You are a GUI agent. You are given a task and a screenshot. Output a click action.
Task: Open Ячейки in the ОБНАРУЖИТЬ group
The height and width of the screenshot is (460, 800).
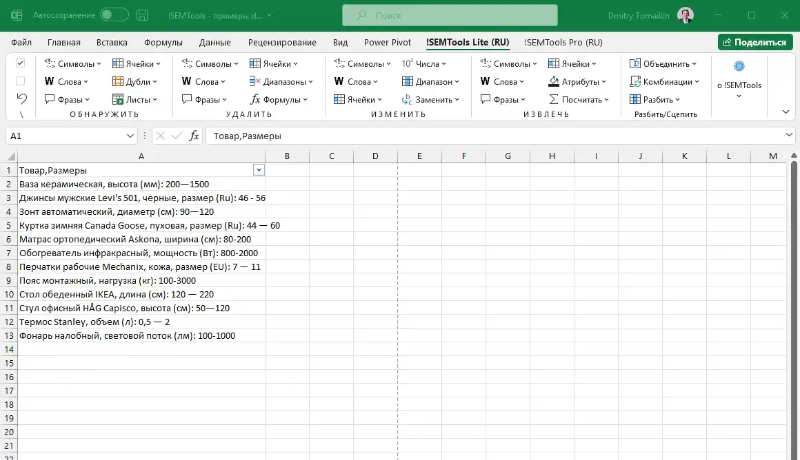coord(137,63)
